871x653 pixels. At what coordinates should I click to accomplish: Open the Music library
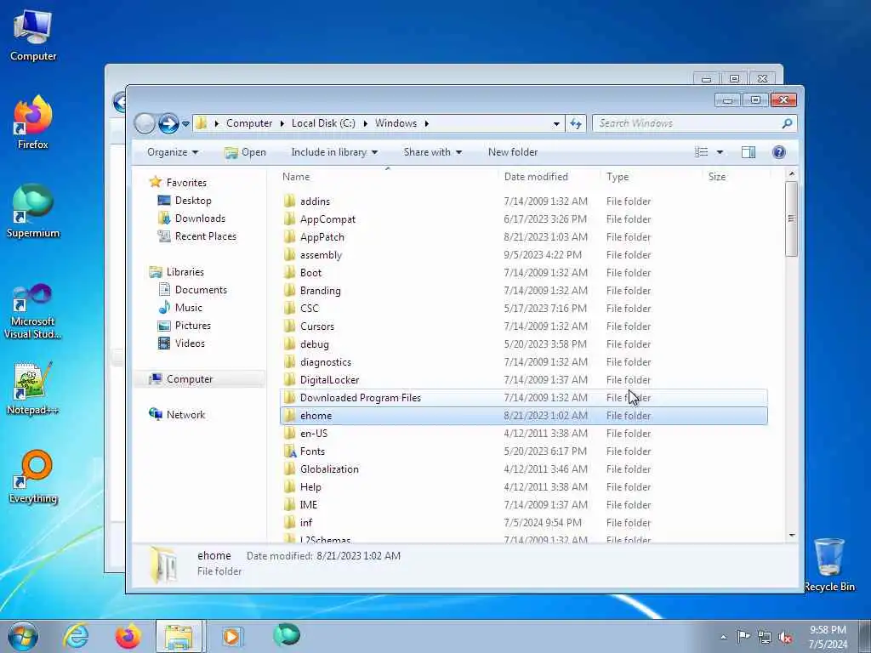188,308
